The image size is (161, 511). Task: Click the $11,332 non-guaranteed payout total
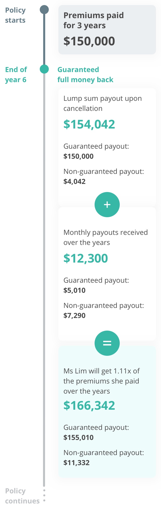[x=76, y=463]
